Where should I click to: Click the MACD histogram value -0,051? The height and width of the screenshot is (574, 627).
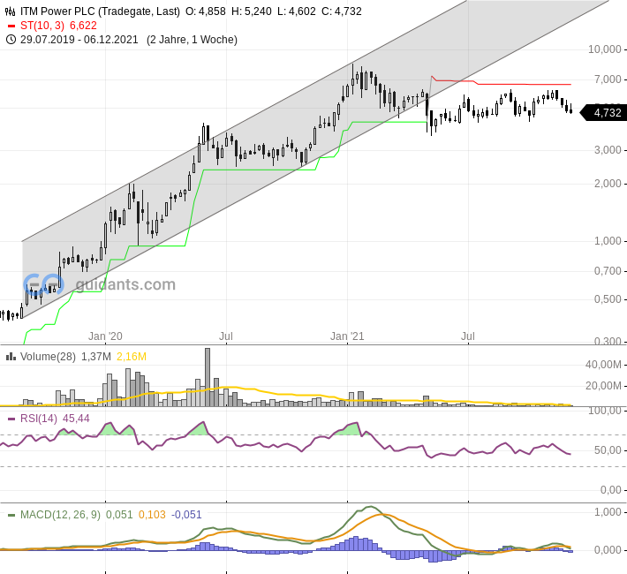point(186,515)
